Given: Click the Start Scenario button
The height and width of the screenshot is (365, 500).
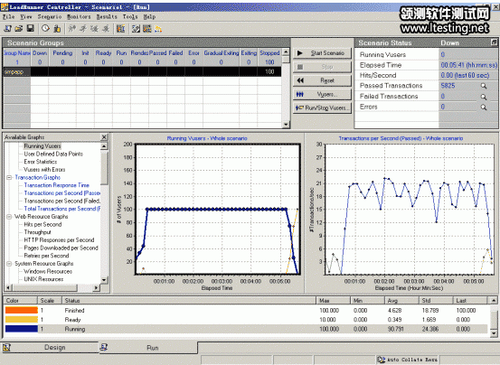Looking at the screenshot, I should pyautogui.click(x=322, y=53).
